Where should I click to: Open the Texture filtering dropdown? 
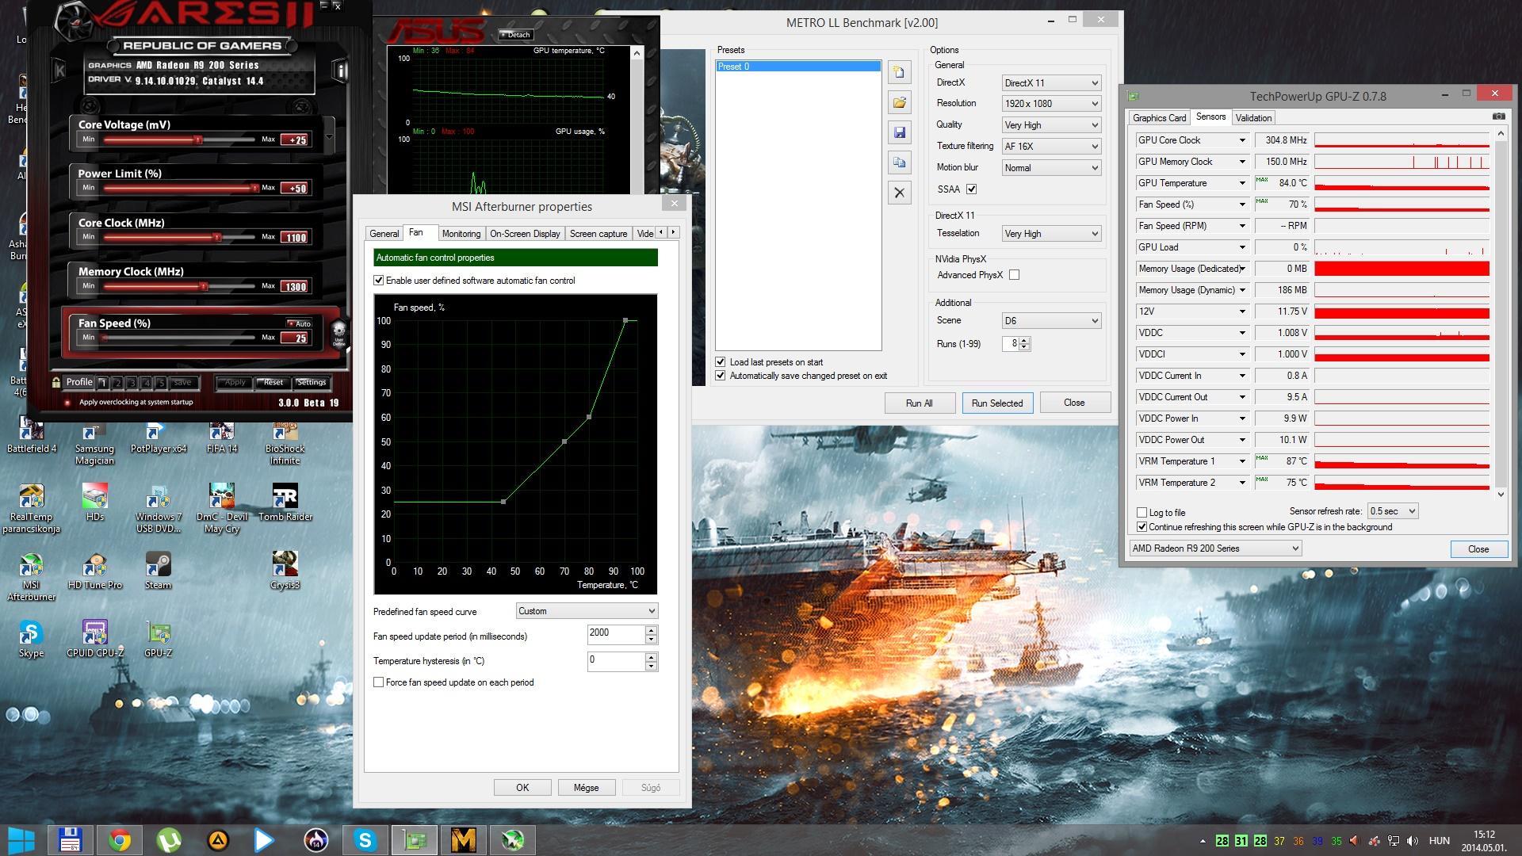[x=1050, y=147]
